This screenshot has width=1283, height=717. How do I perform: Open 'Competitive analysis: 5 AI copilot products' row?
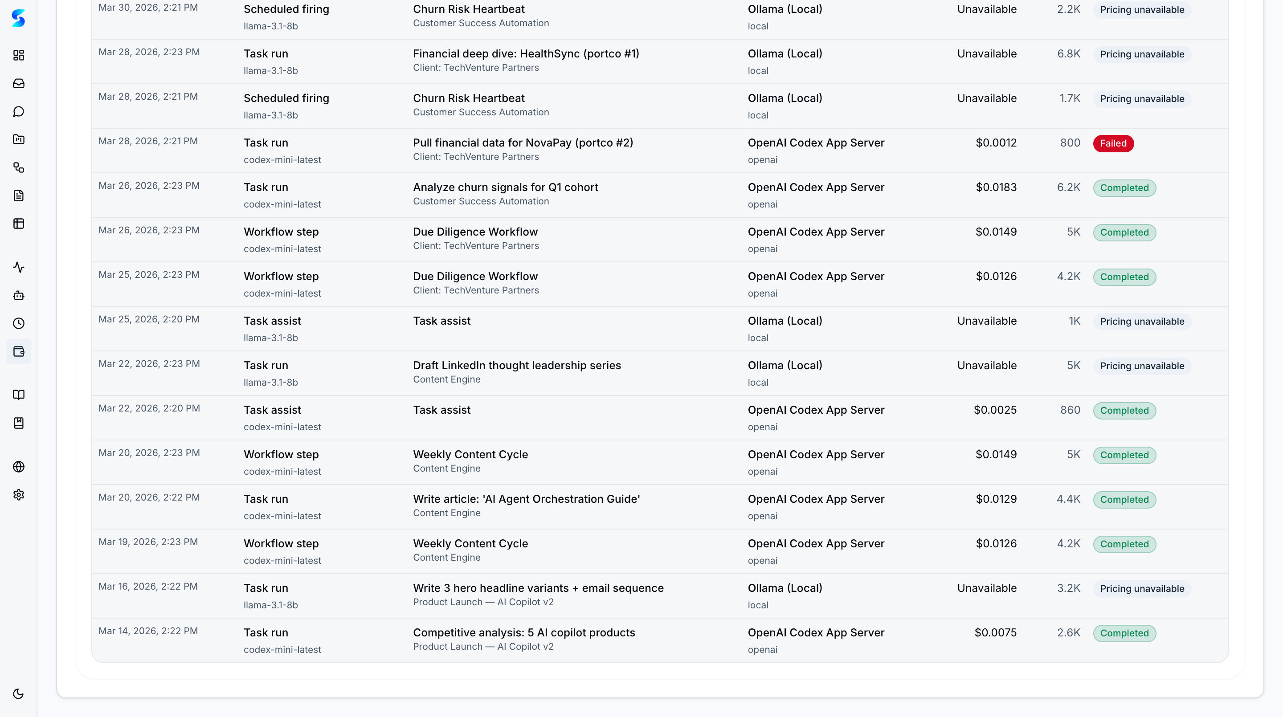tap(523, 632)
